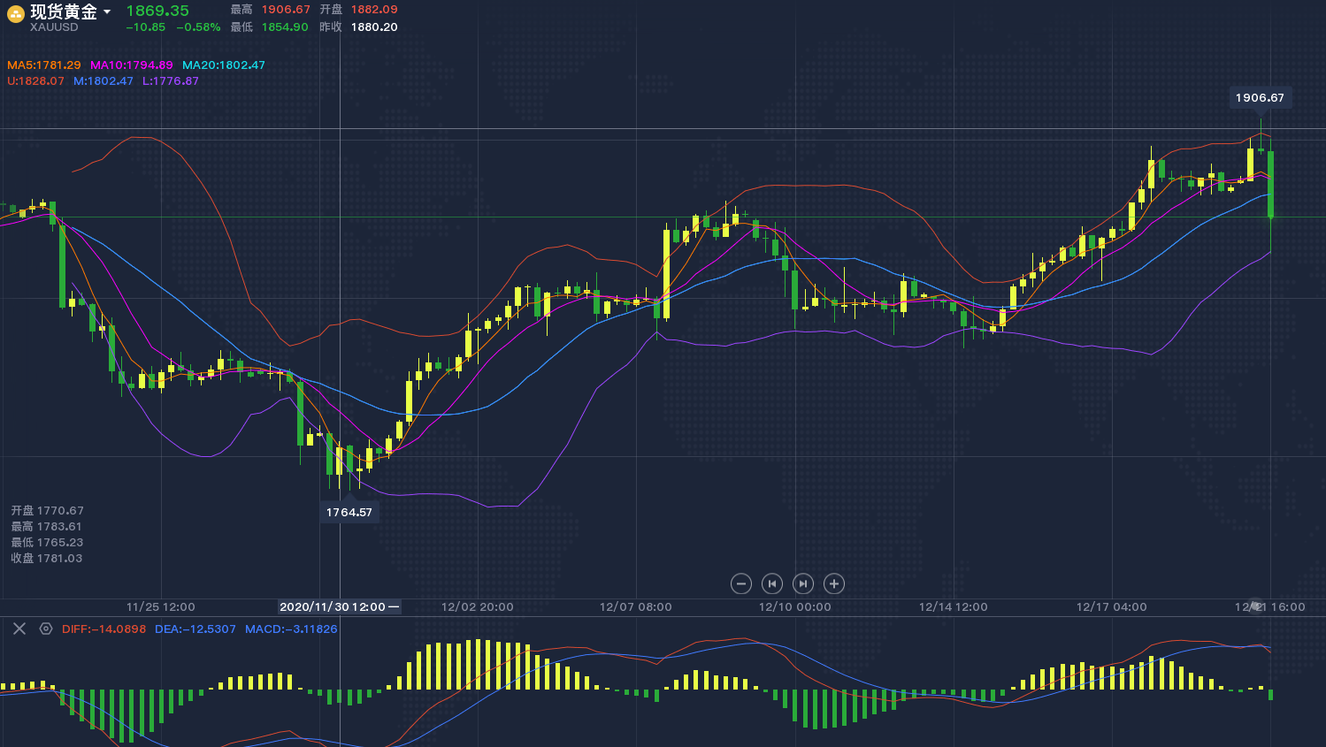Click the 12/10 00:00 time axis label
1326x747 pixels.
pyautogui.click(x=795, y=607)
